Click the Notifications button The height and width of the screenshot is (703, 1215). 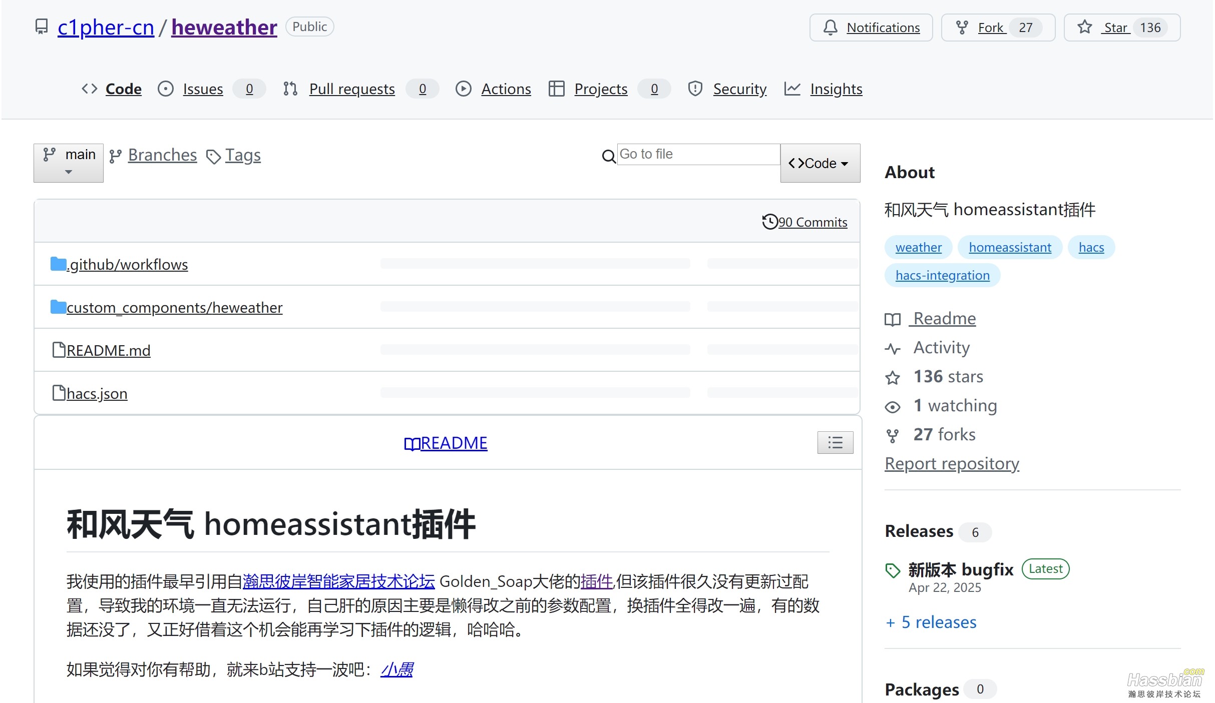pyautogui.click(x=871, y=28)
